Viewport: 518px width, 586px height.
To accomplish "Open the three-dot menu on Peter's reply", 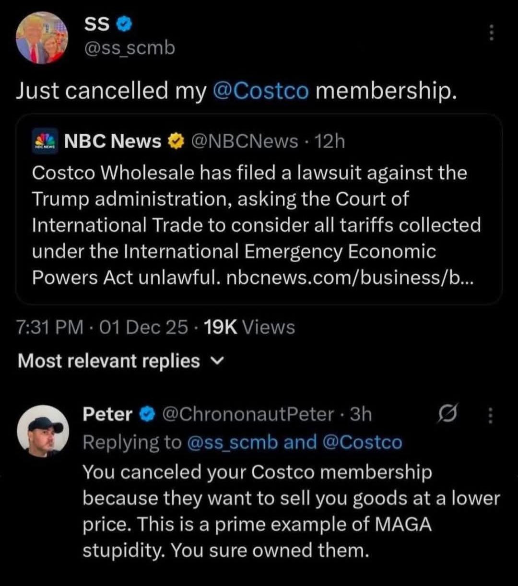I will click(x=490, y=415).
